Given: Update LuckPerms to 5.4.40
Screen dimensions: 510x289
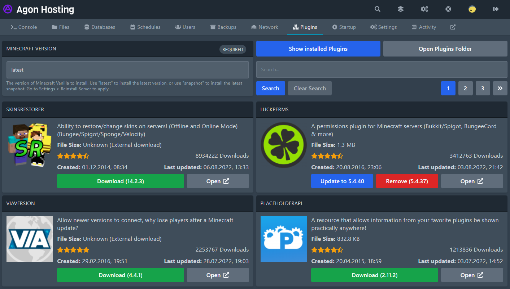Looking at the screenshot, I should (342, 181).
